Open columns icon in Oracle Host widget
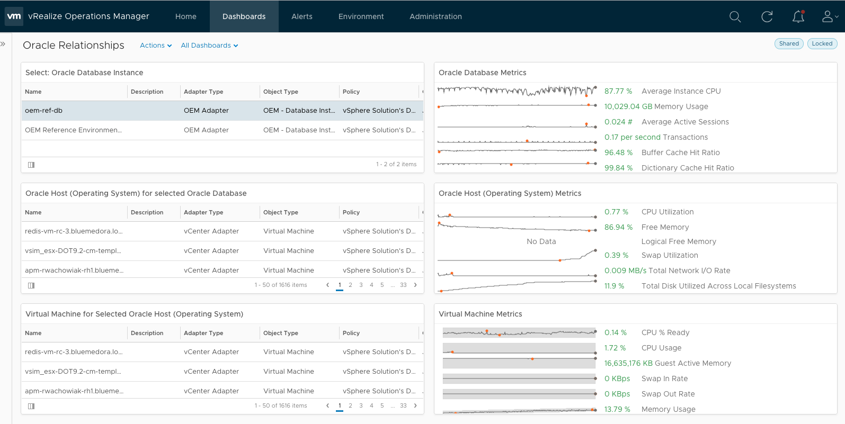The height and width of the screenshot is (424, 845). (31, 285)
